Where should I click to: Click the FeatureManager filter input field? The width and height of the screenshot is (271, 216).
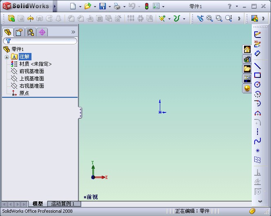click(x=40, y=41)
